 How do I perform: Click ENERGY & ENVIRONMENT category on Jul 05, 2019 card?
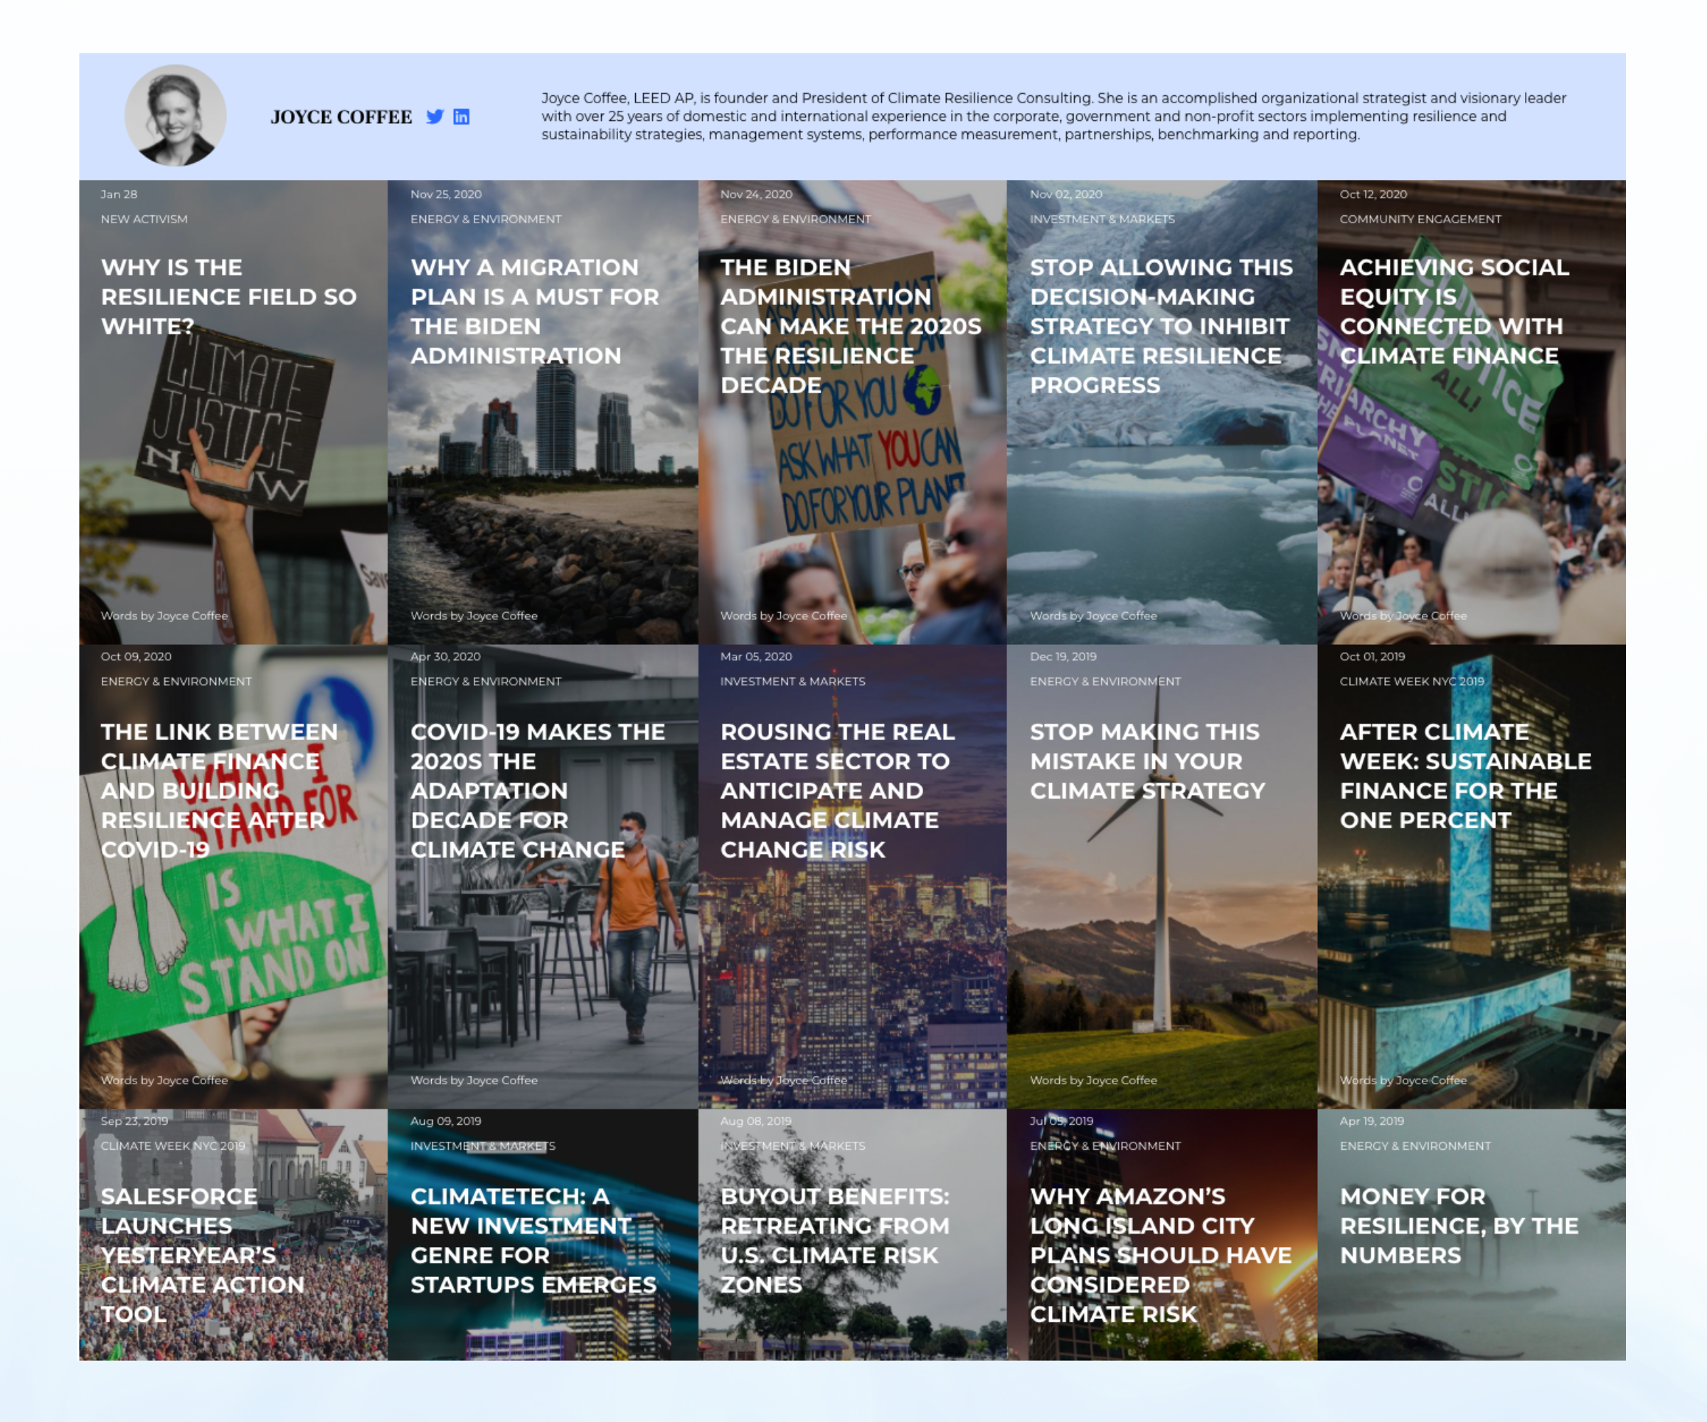(1105, 1147)
